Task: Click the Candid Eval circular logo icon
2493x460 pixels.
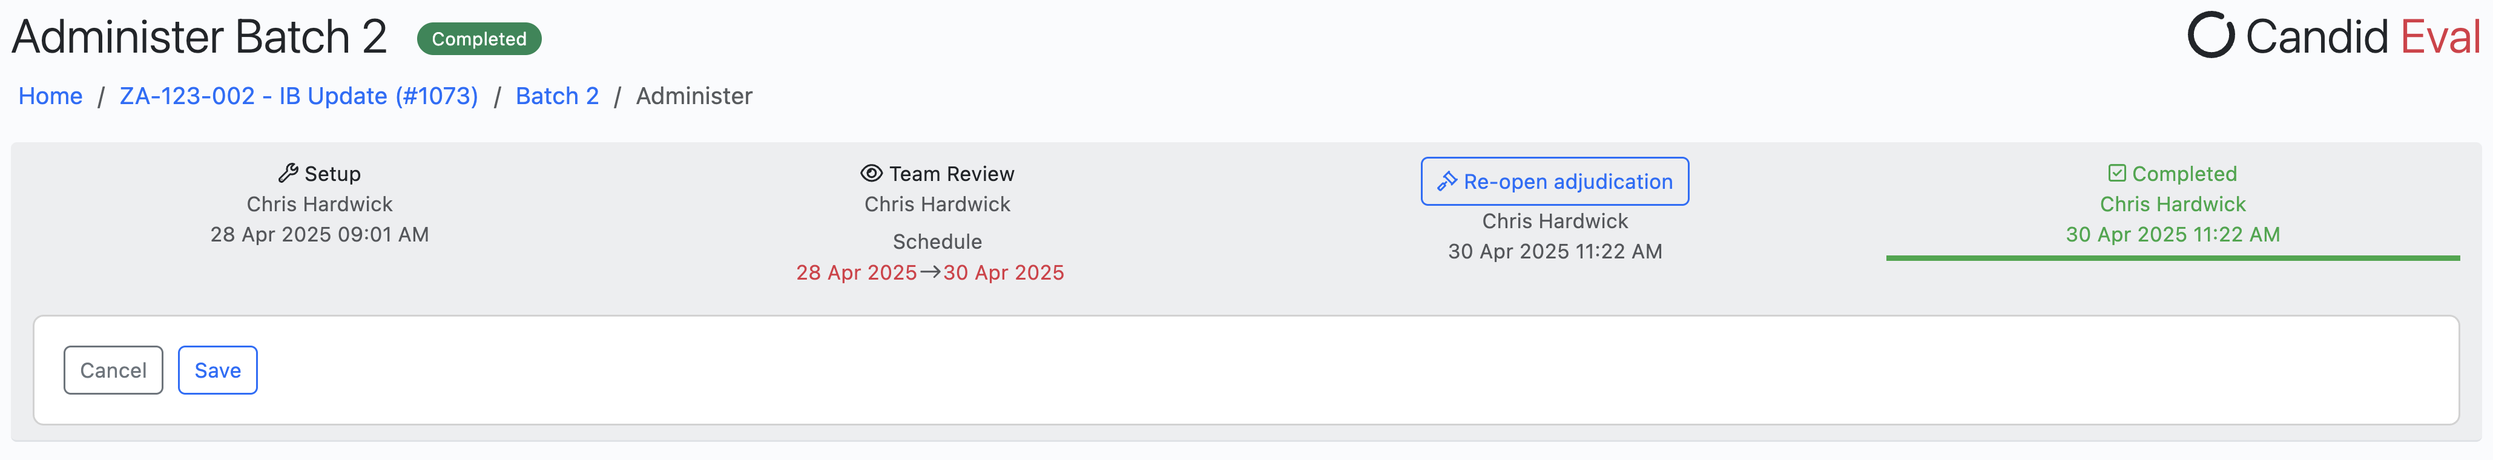Action: click(2210, 36)
